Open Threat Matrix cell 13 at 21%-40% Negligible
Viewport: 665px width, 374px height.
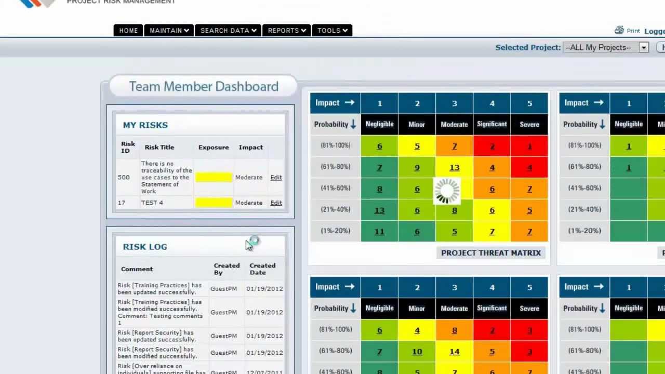click(379, 210)
